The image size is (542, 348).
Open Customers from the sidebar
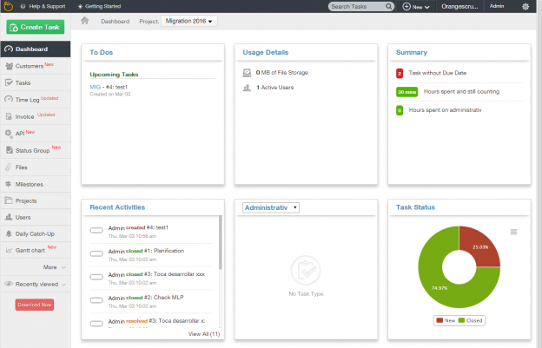(30, 66)
